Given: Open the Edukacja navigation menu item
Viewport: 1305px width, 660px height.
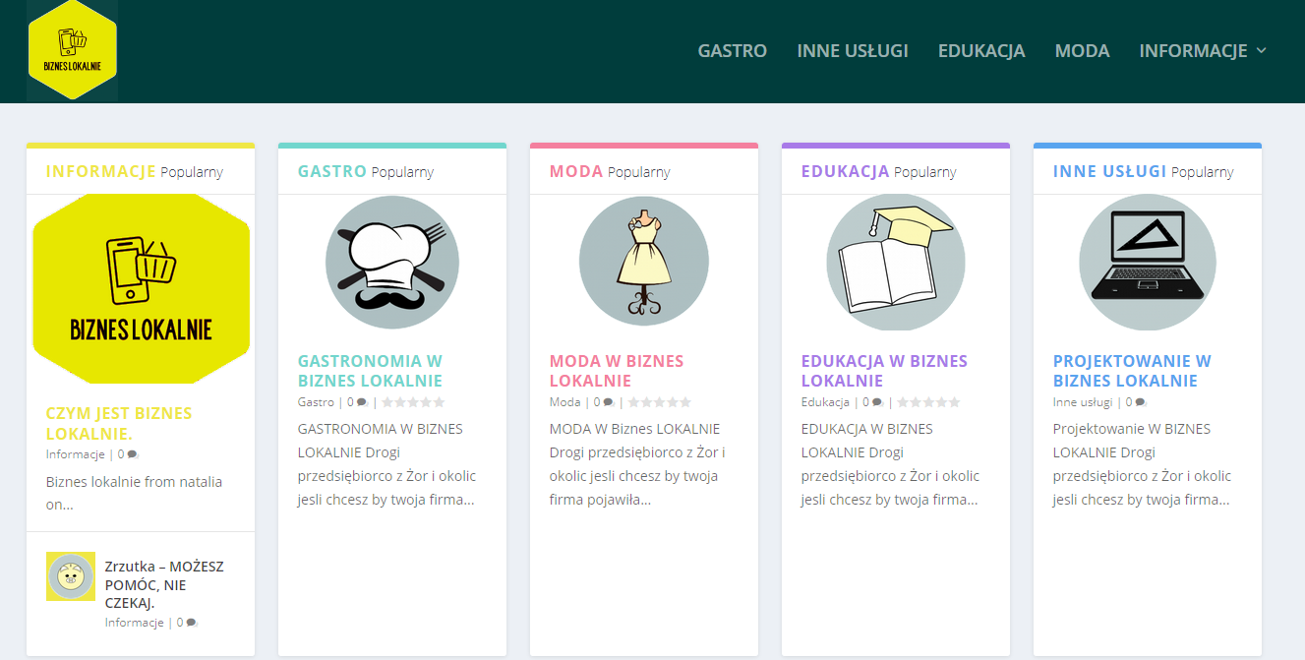Looking at the screenshot, I should pyautogui.click(x=981, y=51).
